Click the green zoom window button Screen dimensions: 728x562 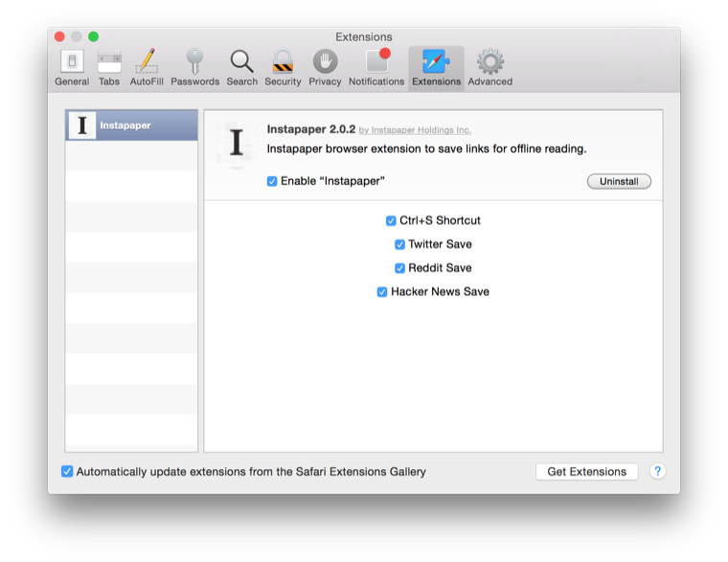coord(93,36)
